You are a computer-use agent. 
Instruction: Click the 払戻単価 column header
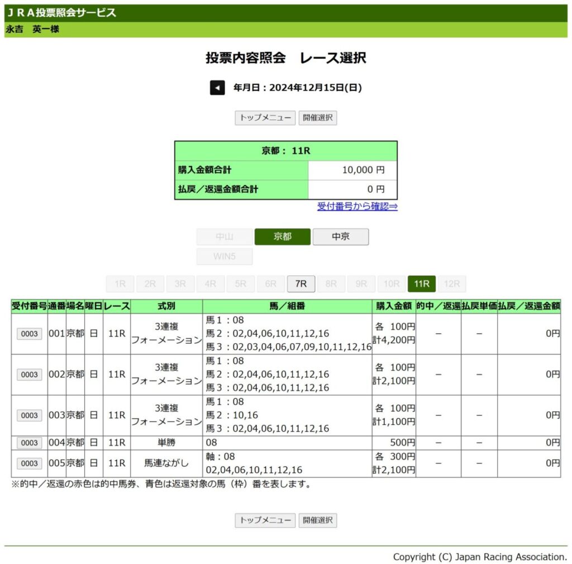[479, 306]
